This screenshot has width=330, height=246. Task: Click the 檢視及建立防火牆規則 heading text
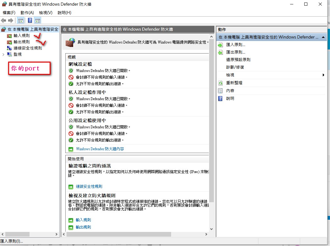click(x=92, y=196)
